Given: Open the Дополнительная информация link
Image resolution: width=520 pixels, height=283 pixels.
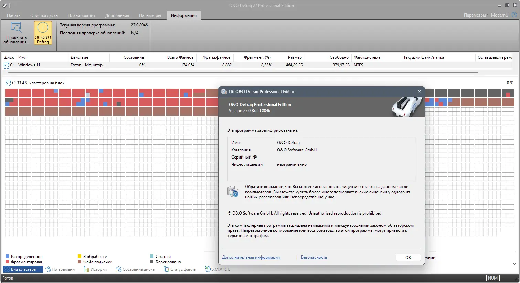Looking at the screenshot, I should tap(251, 257).
